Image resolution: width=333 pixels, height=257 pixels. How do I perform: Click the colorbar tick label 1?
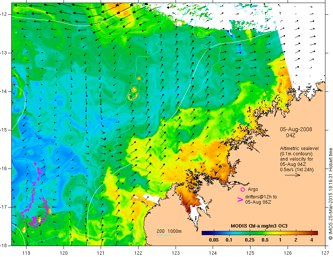pyautogui.click(x=280, y=240)
